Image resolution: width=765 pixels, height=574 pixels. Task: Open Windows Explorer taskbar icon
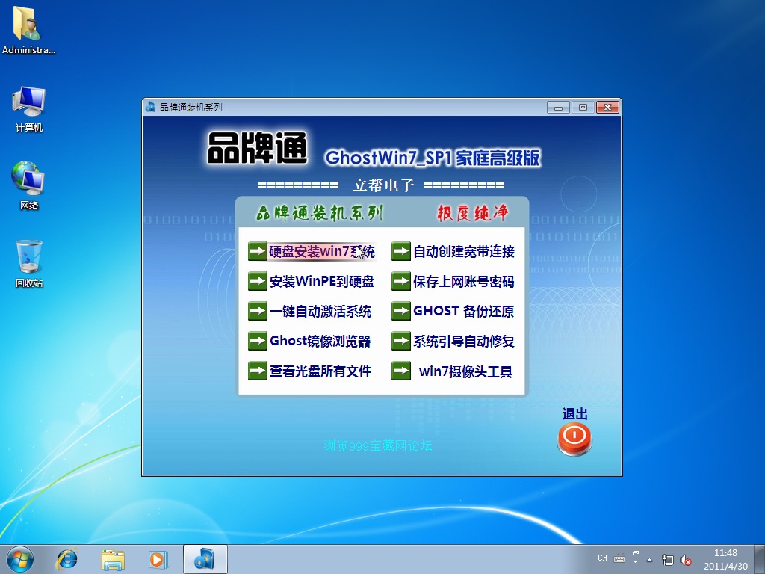click(113, 559)
